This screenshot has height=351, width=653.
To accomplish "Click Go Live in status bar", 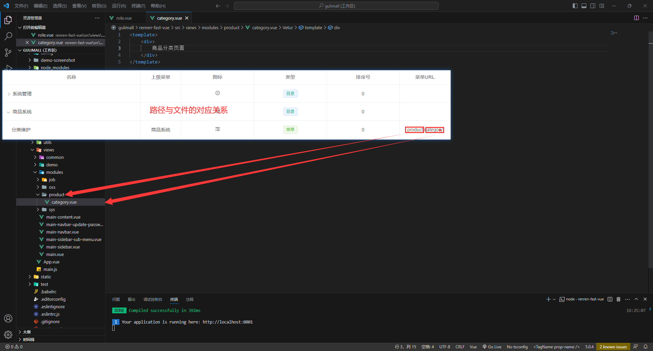I will [492, 347].
